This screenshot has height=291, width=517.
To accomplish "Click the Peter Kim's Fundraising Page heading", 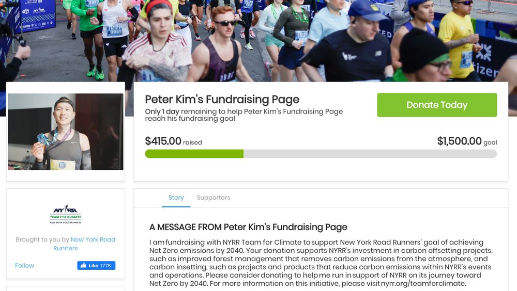I will point(222,99).
